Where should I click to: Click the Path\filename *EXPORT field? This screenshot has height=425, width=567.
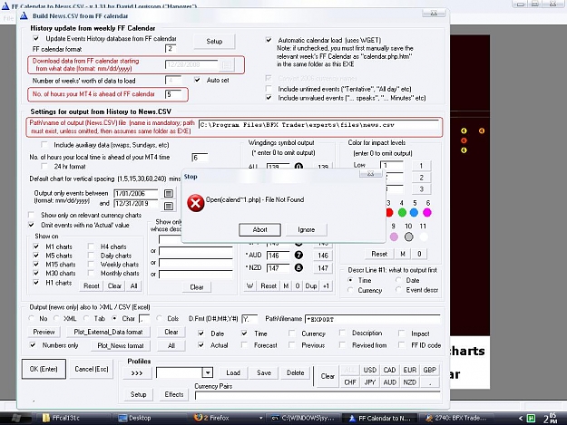tap(373, 319)
